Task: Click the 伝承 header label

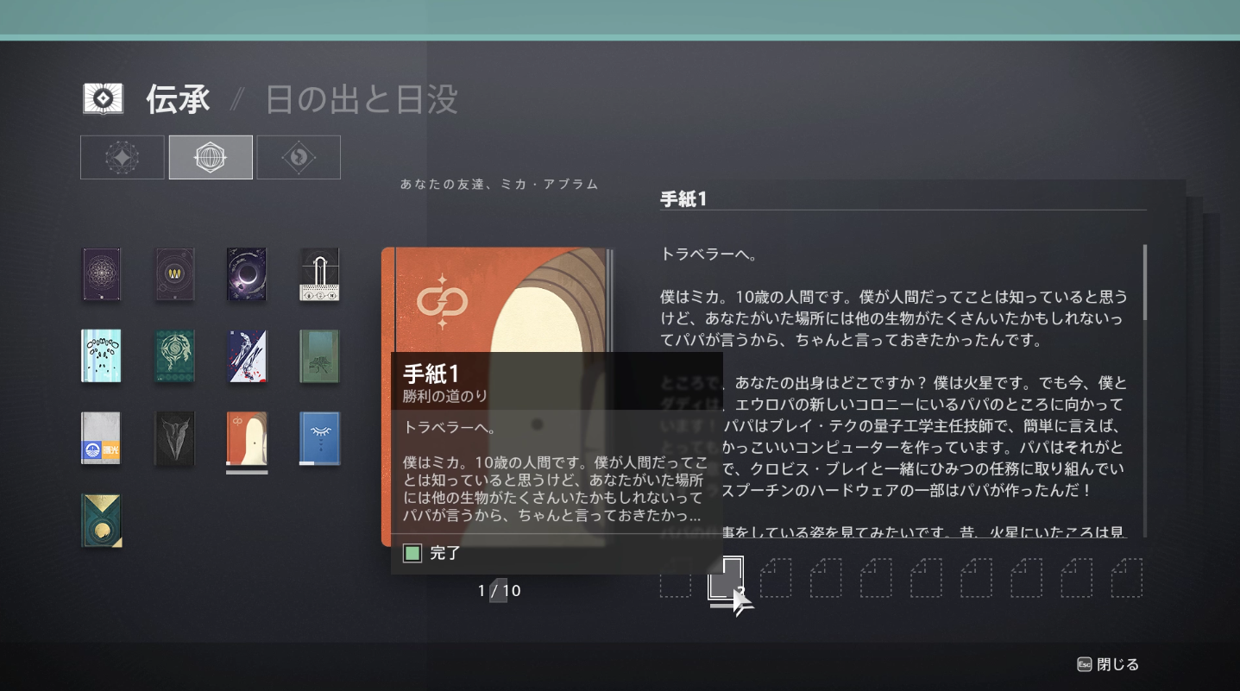Action: [178, 100]
